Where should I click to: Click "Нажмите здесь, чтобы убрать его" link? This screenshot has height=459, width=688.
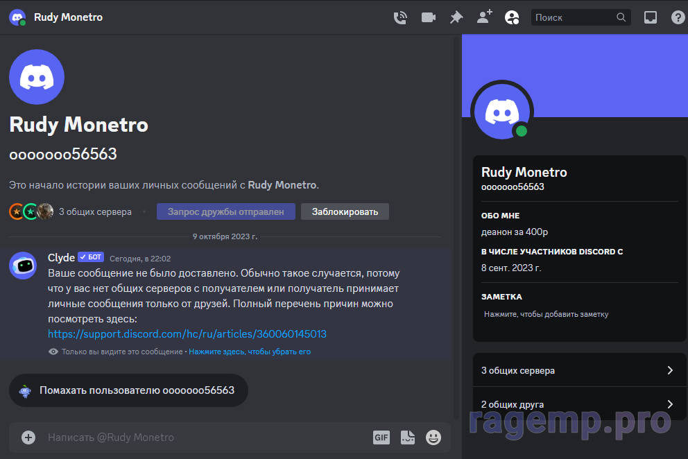coord(250,352)
